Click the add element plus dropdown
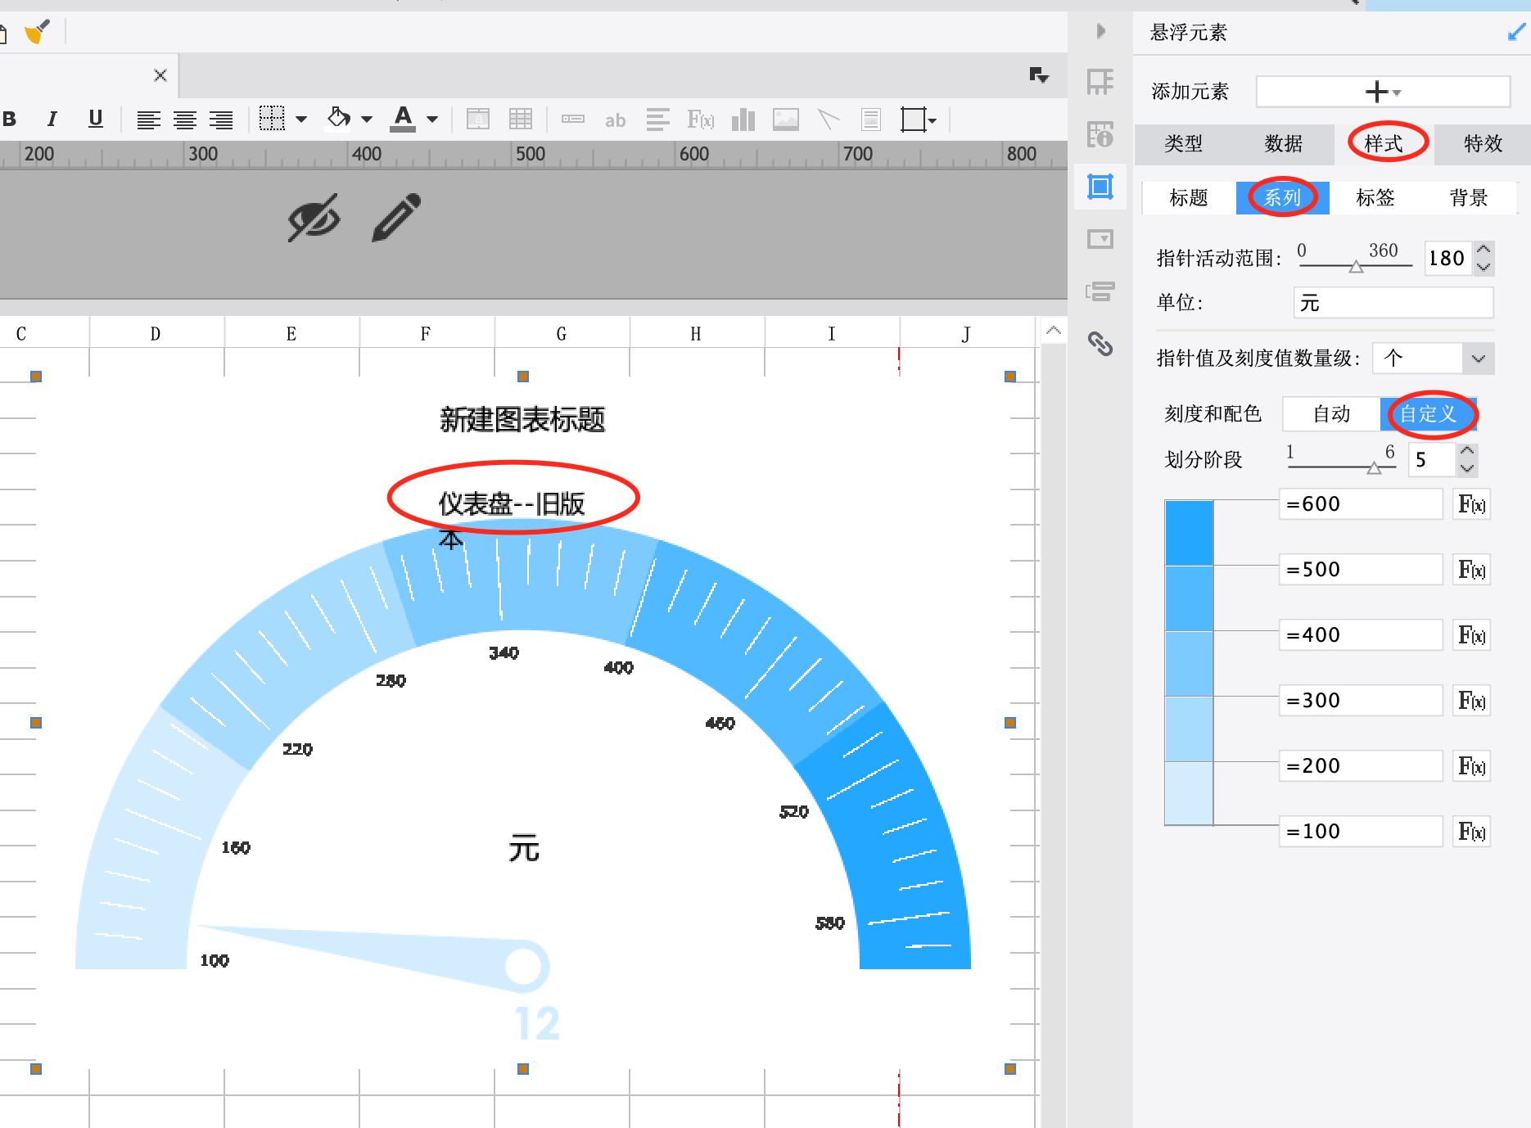1531x1128 pixels. (1383, 92)
